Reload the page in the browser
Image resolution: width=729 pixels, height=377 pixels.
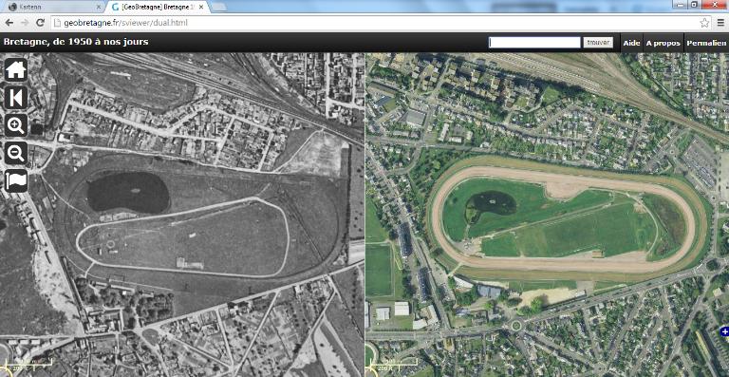pyautogui.click(x=40, y=22)
